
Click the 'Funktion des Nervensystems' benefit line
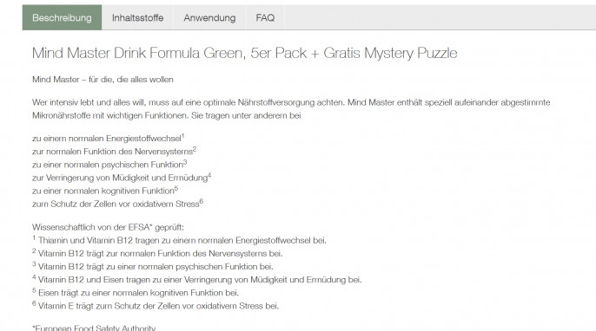pos(114,152)
